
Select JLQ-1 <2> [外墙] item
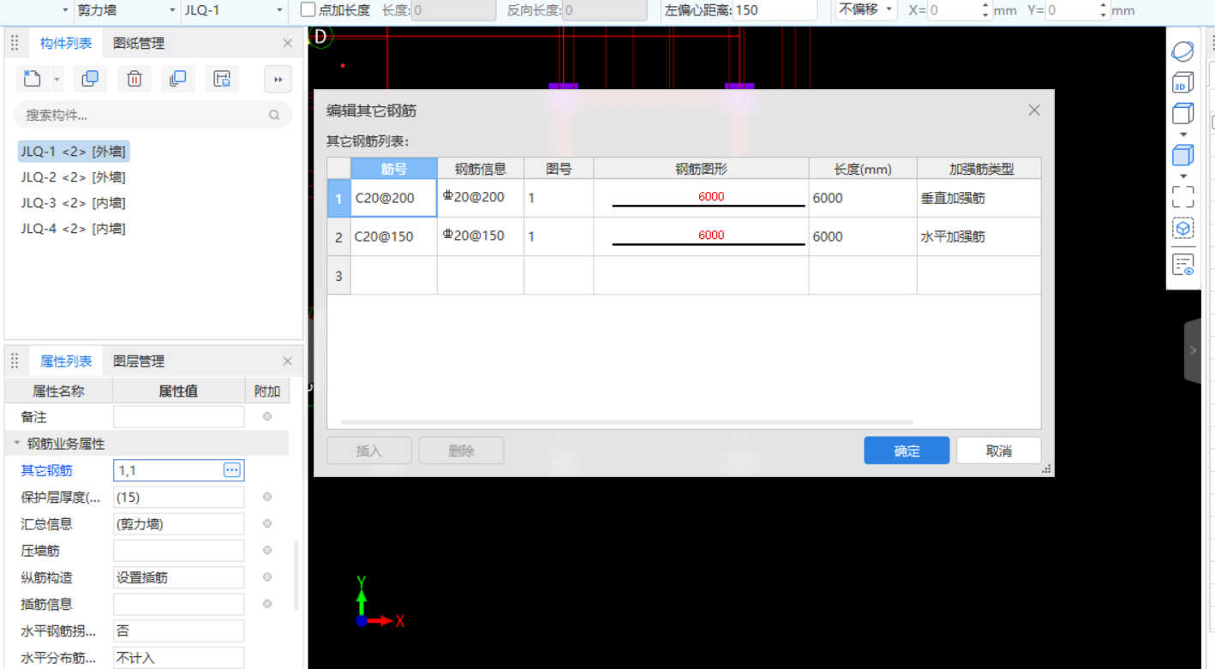[74, 152]
